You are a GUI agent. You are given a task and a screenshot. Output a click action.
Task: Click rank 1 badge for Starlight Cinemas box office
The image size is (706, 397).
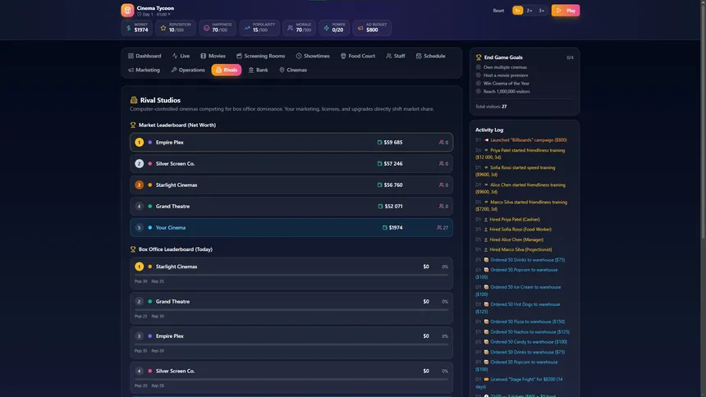pos(139,267)
